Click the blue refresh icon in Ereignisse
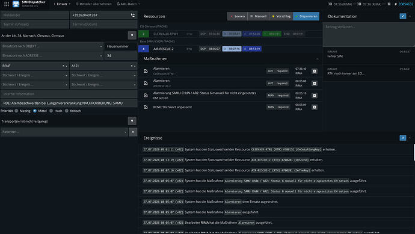 pyautogui.click(x=403, y=138)
